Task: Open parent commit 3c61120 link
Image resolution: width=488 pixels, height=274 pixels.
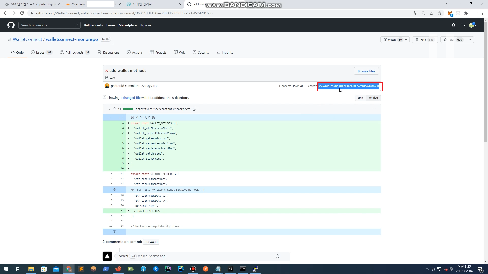Action: pos(297,86)
